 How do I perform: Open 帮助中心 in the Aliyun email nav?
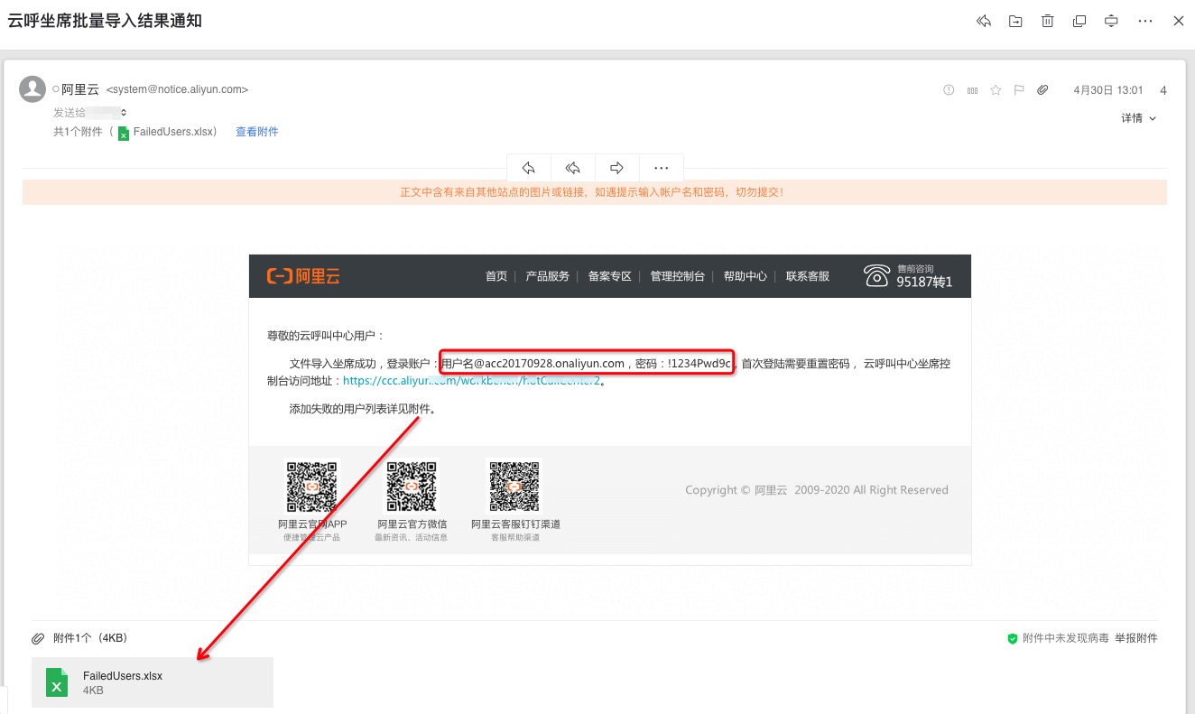[746, 276]
